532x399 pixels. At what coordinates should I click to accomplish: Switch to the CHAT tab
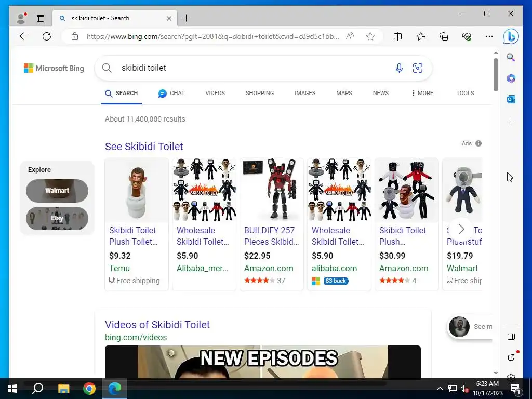[171, 94]
